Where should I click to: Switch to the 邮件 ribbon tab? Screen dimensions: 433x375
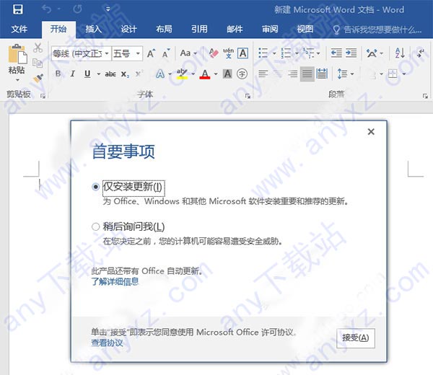click(235, 29)
